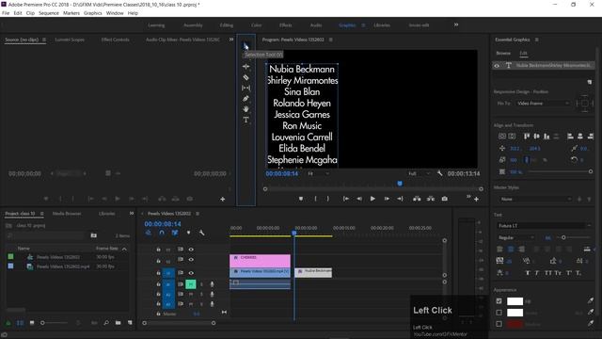Open the Futura LT font dropdown
The width and height of the screenshot is (602, 339).
point(544,226)
